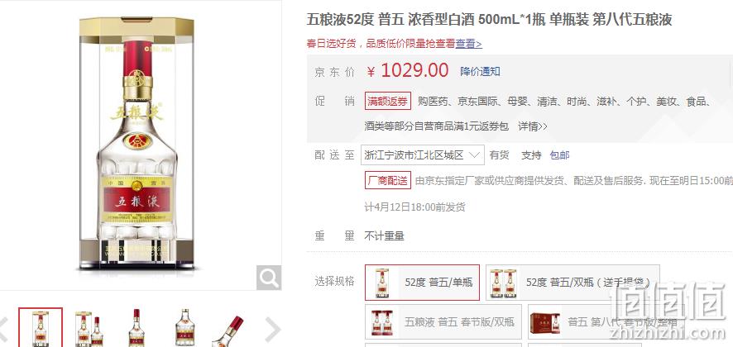733x347 pixels.
Task: Click 降价通知 price drop alert link
Action: click(x=480, y=71)
